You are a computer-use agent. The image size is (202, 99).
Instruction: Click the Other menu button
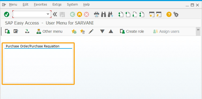[50, 31]
